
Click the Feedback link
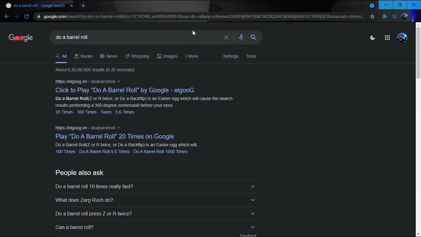click(x=248, y=235)
